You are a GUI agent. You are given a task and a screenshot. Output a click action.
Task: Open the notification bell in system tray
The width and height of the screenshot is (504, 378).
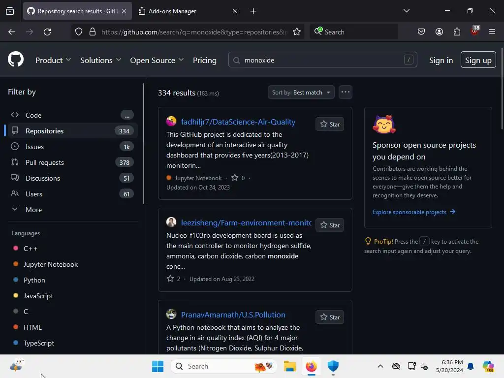coord(471,366)
